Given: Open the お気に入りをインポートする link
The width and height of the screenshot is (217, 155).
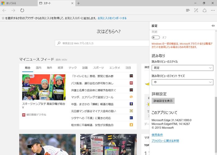Looking at the screenshot, I should click(112, 18).
